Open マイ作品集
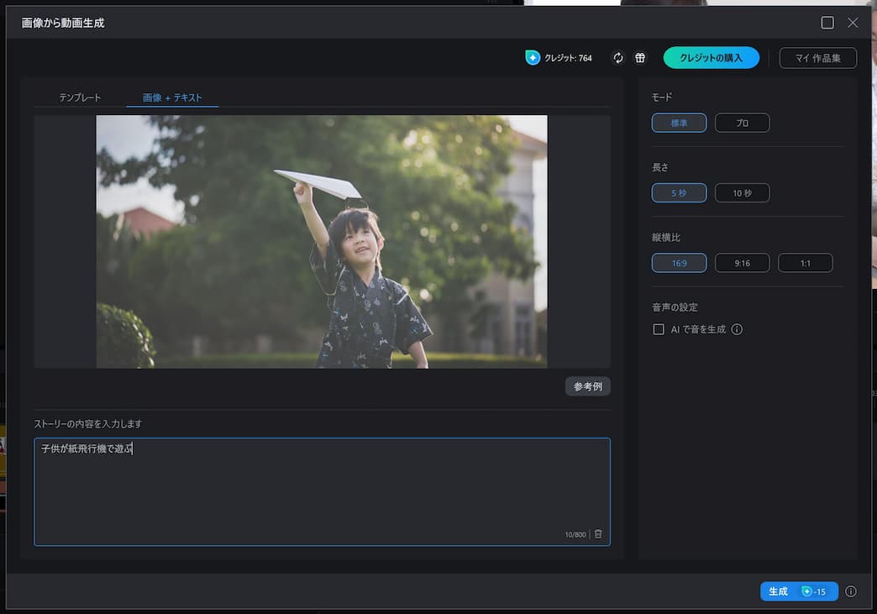The image size is (877, 614). click(817, 57)
